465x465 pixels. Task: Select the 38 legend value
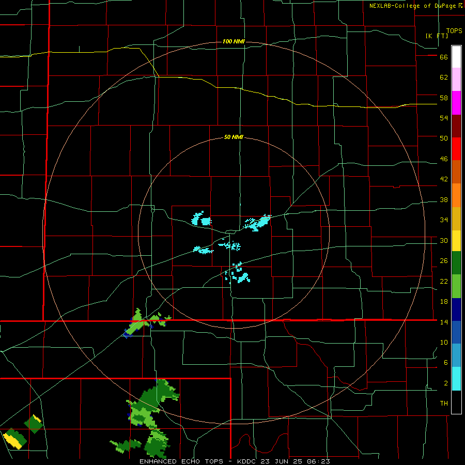[444, 199]
